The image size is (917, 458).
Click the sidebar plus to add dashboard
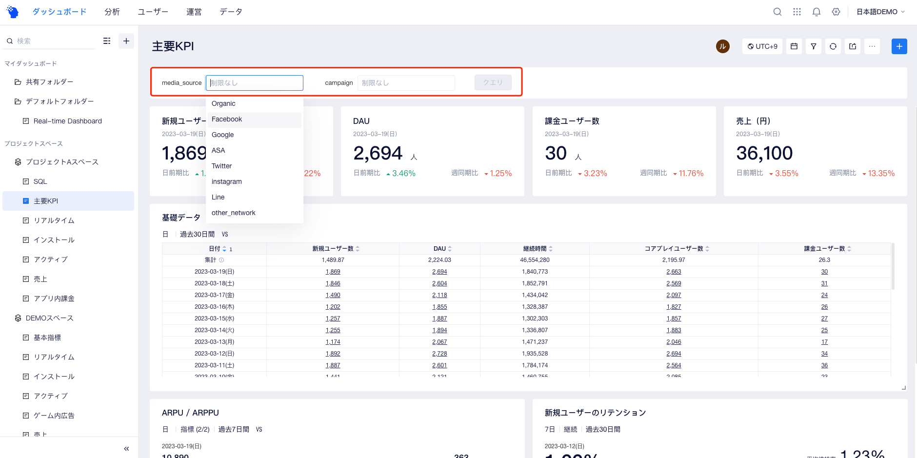(x=126, y=41)
